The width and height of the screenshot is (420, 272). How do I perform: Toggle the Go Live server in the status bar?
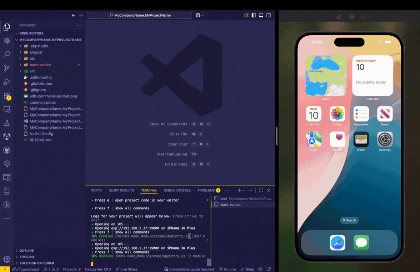click(227, 269)
